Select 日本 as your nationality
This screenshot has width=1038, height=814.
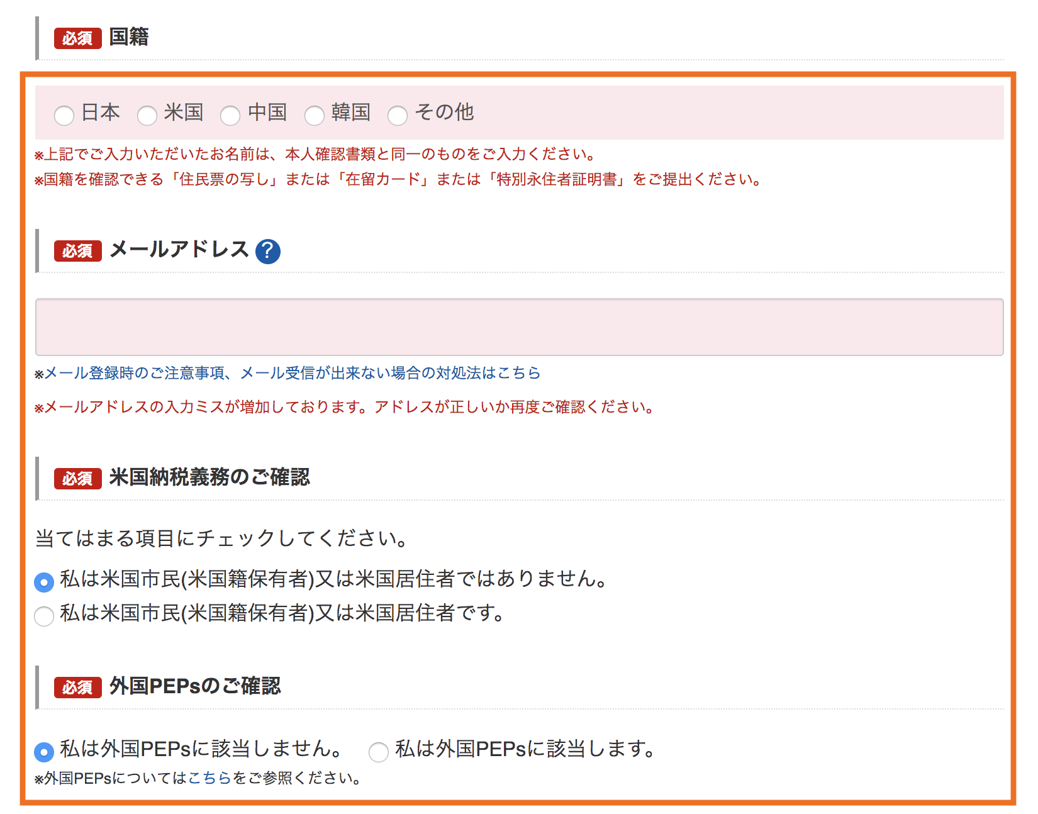pos(63,115)
